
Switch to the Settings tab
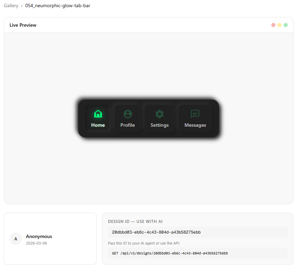coord(160,118)
